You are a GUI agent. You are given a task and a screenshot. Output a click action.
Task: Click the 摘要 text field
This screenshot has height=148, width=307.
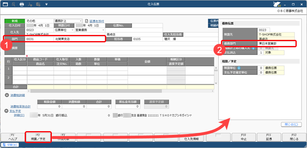[121, 48]
